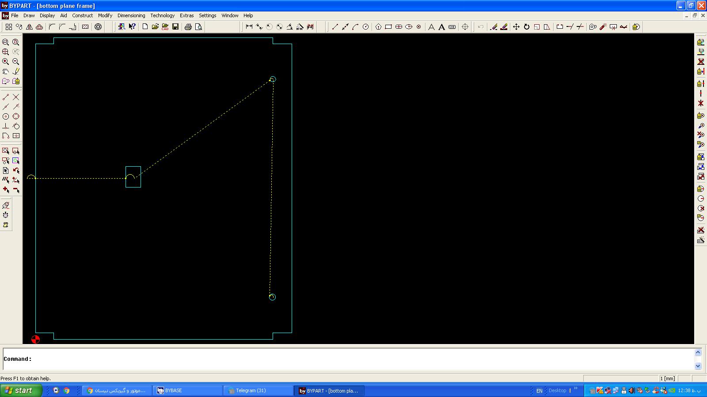Click the red asterisk icon in right toolbar
This screenshot has height=397, width=707.
click(x=701, y=103)
